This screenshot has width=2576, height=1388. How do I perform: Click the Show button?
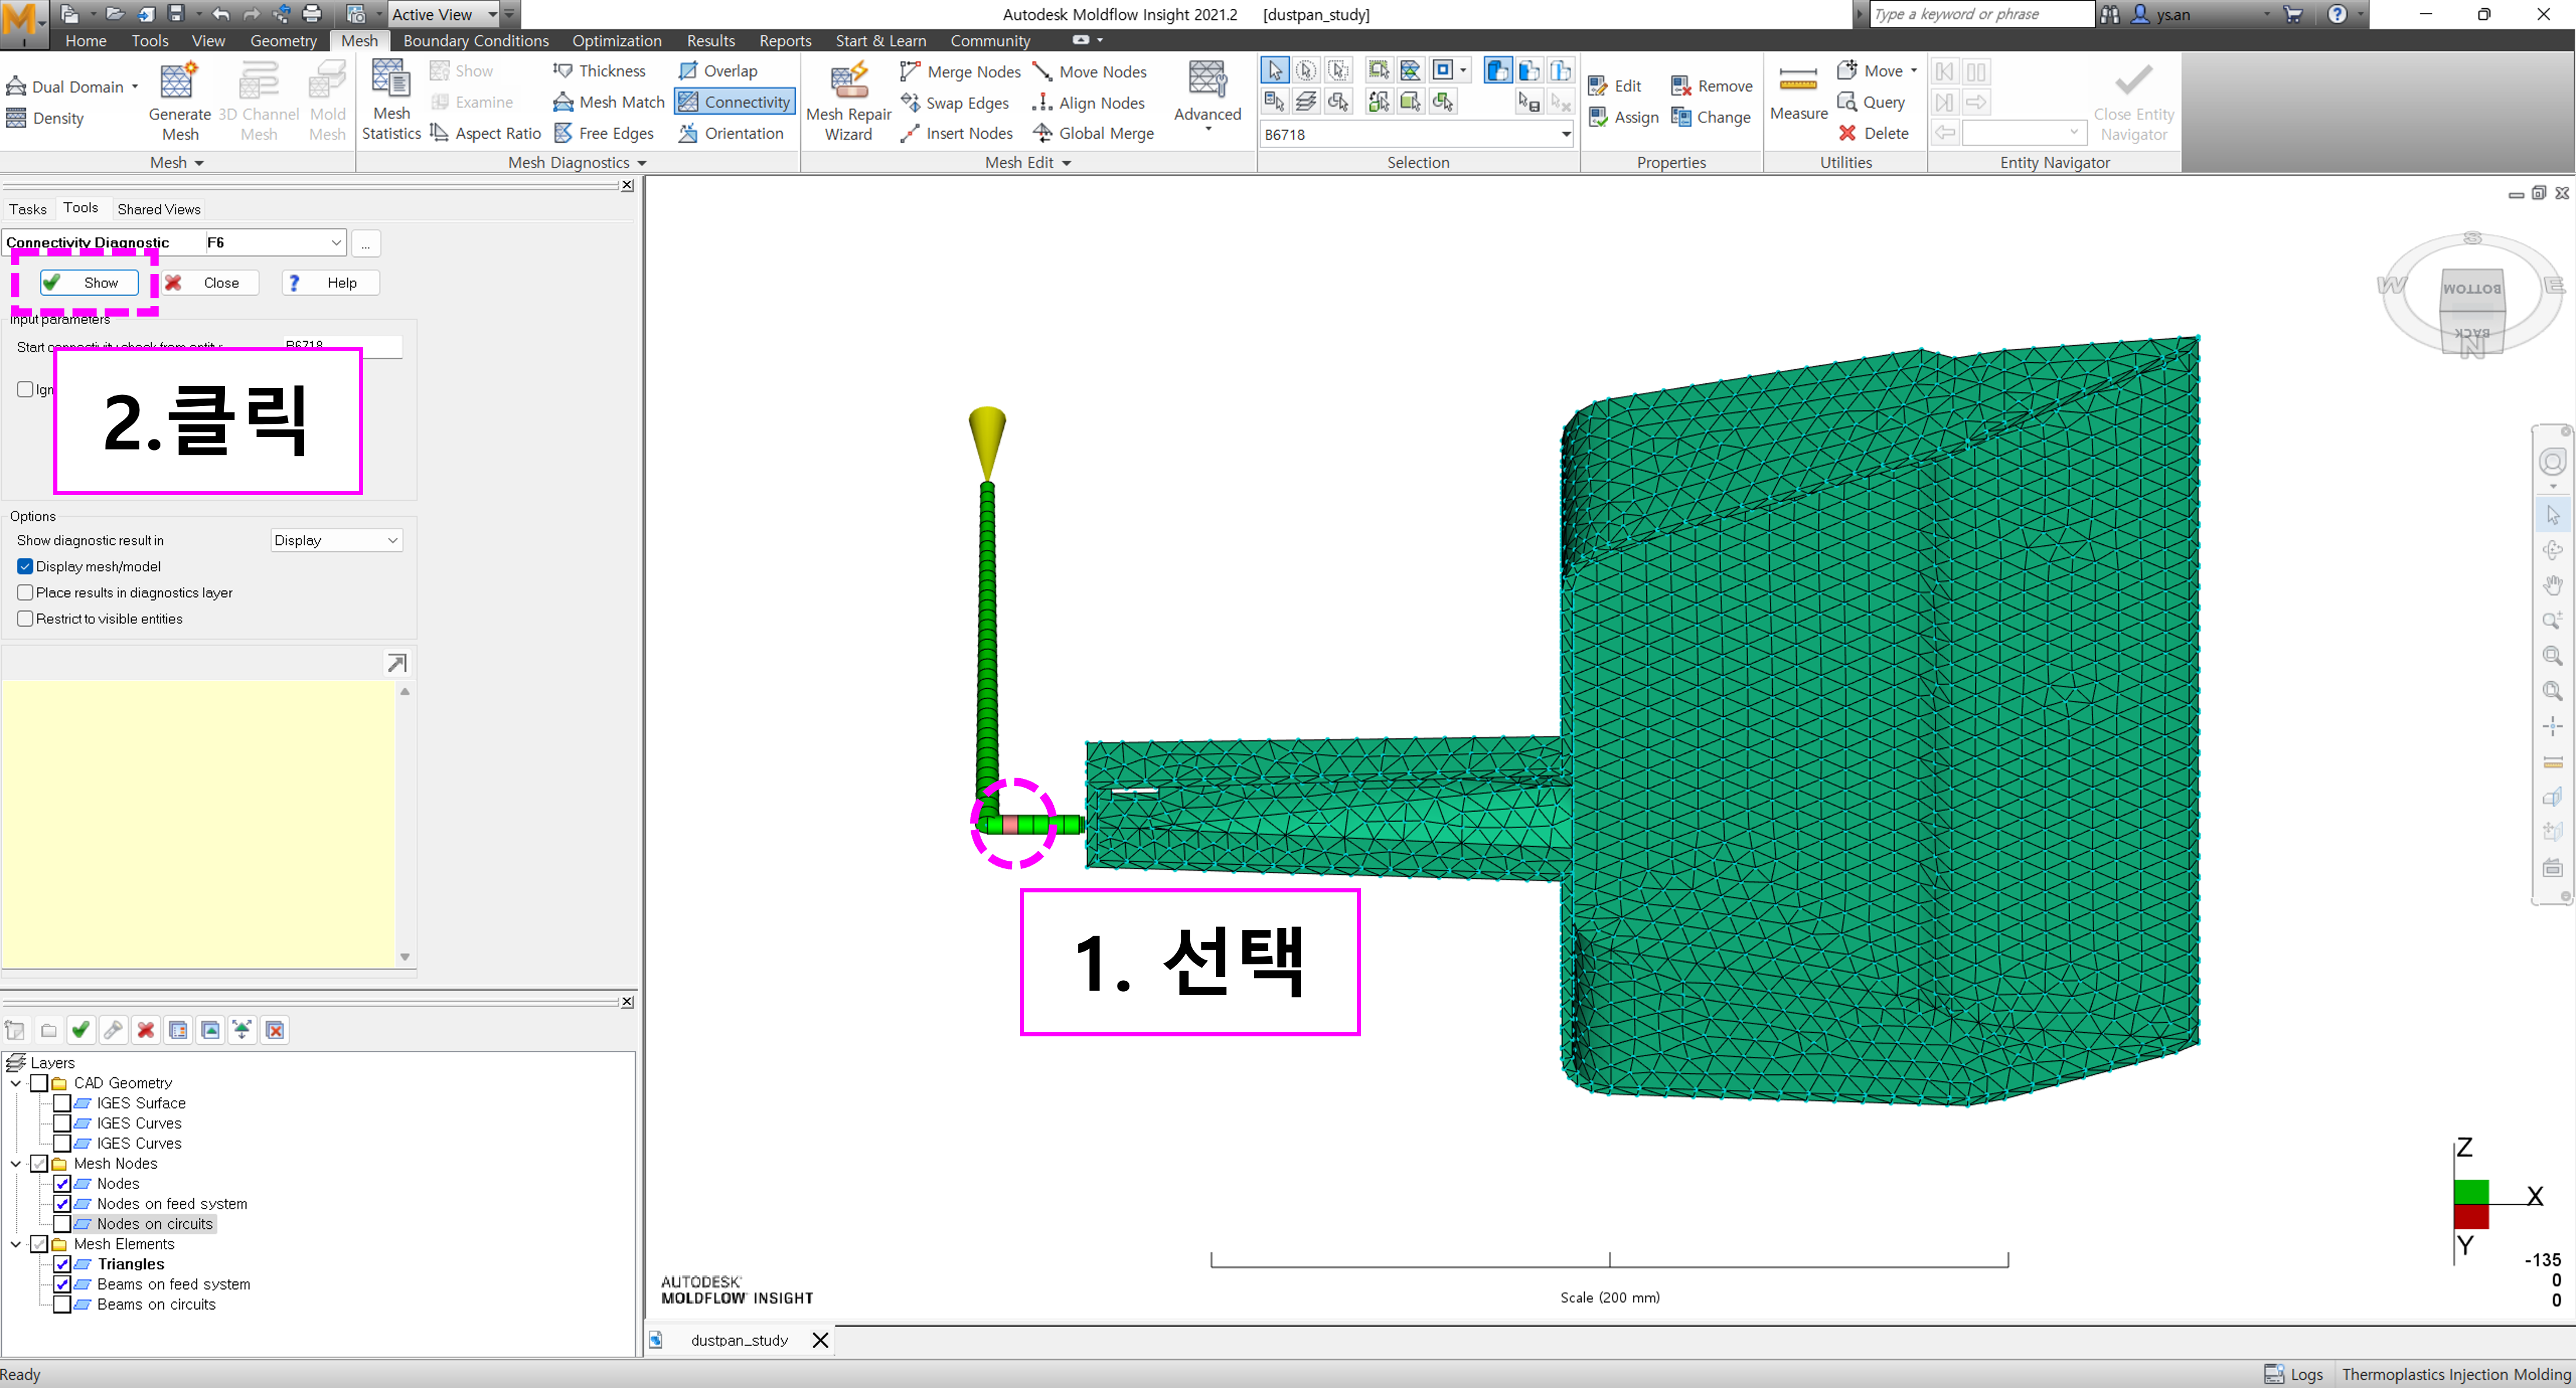coord(89,283)
